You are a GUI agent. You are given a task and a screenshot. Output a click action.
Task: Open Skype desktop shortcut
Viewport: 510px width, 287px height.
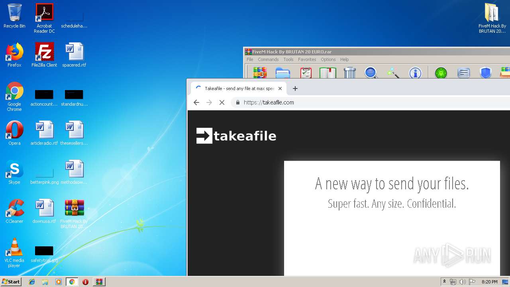click(14, 172)
